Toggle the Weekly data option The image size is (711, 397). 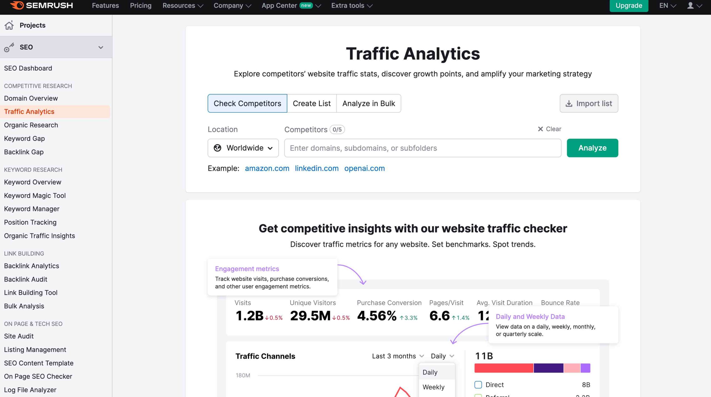point(433,386)
